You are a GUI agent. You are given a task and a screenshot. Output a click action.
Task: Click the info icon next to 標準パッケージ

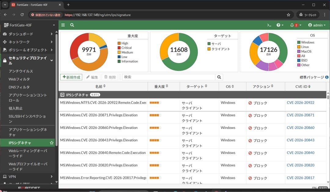pos(327,77)
